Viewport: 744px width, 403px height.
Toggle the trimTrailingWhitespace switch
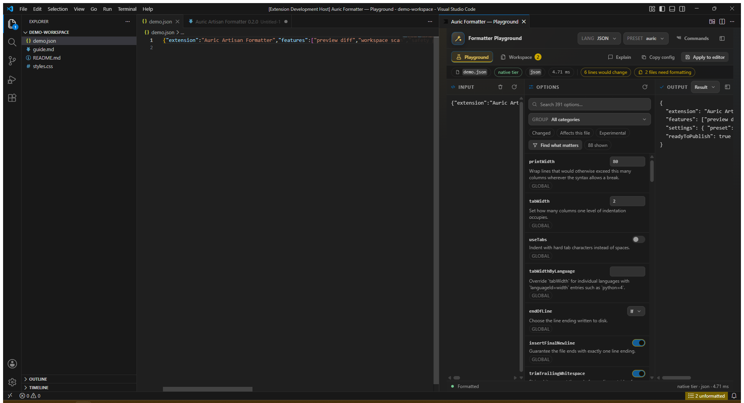[x=639, y=373]
